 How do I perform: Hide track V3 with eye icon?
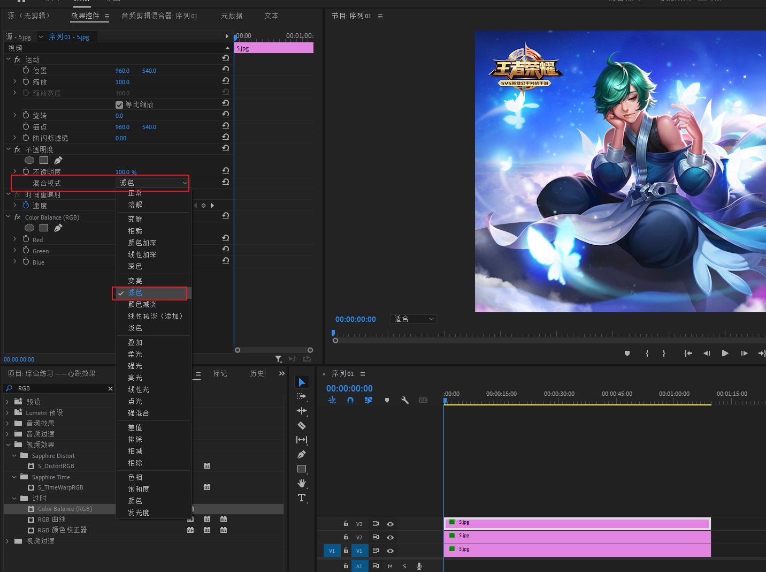click(x=390, y=524)
